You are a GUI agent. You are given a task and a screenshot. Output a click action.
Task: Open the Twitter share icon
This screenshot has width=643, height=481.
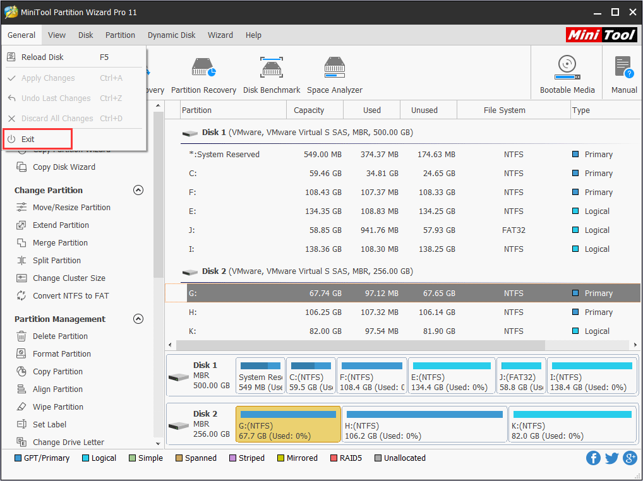[611, 458]
